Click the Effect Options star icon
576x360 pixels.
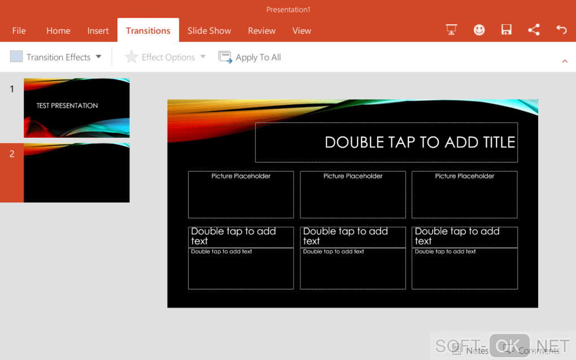(131, 56)
